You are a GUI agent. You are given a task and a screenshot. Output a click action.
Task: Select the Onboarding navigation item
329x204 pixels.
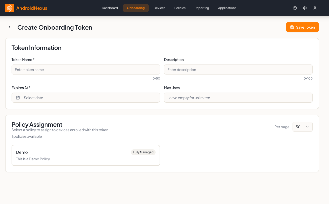click(x=136, y=8)
